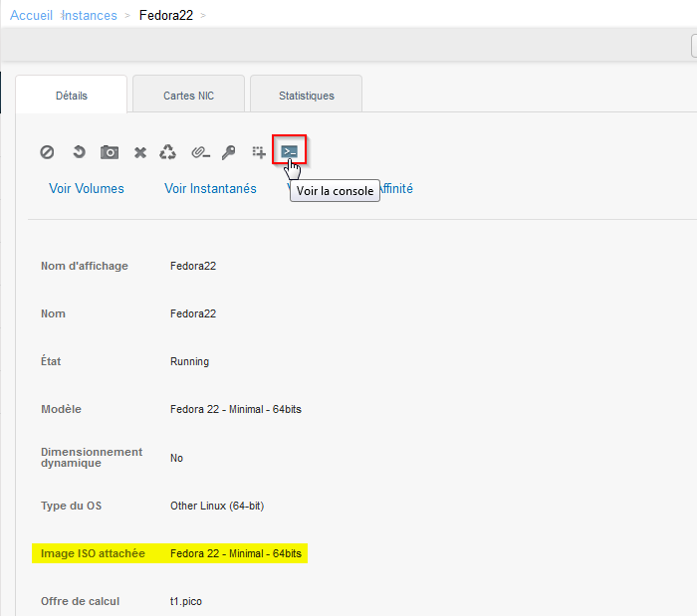Screen dimensions: 697x616
Task: Follow the Voir Volumes link
Action: pos(87,188)
